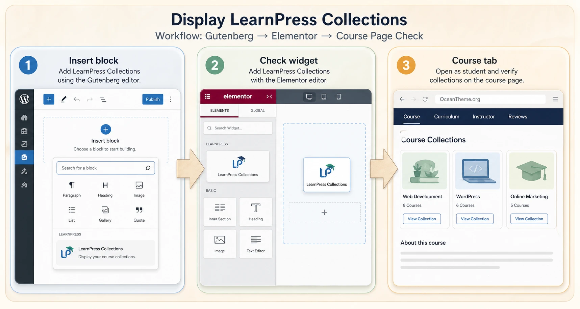This screenshot has height=309, width=580.
Task: Select the Elementor Heading widget
Action: pyautogui.click(x=256, y=212)
